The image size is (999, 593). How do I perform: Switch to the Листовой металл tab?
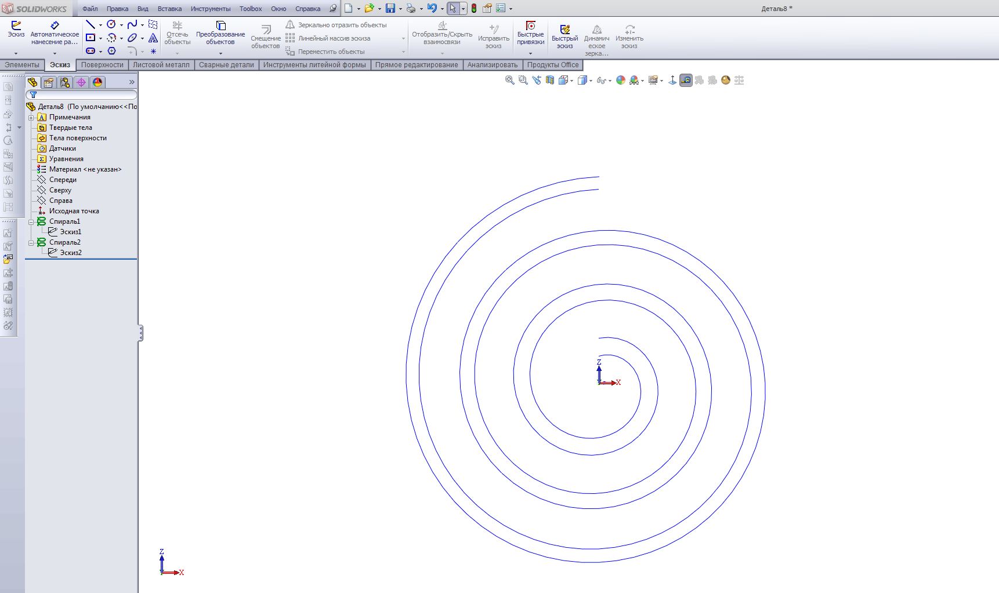tap(161, 65)
